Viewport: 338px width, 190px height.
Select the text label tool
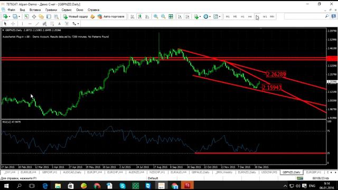click(67, 24)
